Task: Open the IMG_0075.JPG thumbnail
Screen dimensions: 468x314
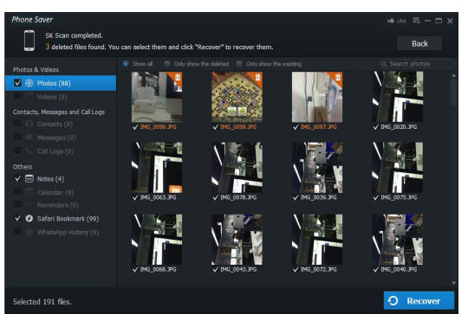Action: tap(398, 168)
